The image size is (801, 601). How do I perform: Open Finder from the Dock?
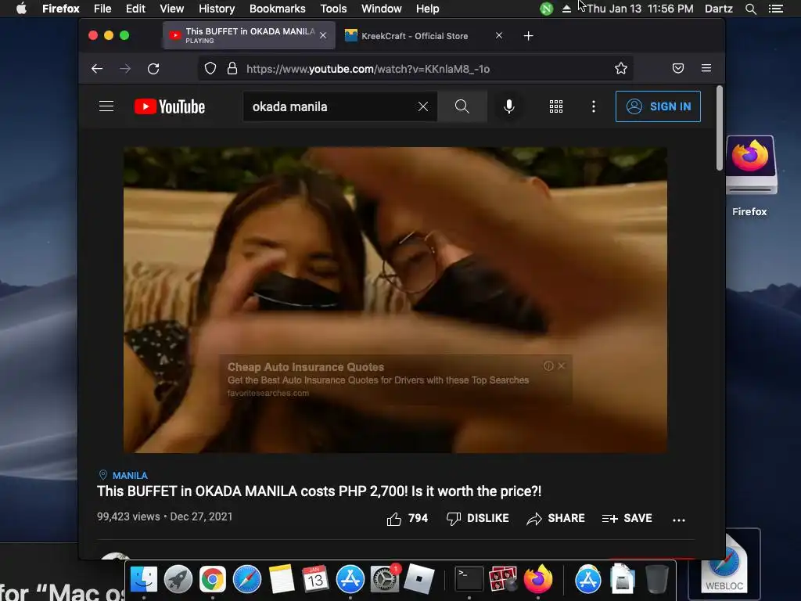[x=144, y=579]
